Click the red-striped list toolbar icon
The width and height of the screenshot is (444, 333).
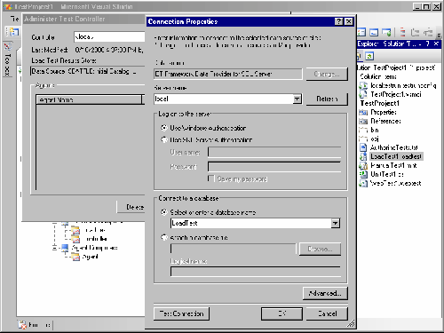(x=402, y=32)
